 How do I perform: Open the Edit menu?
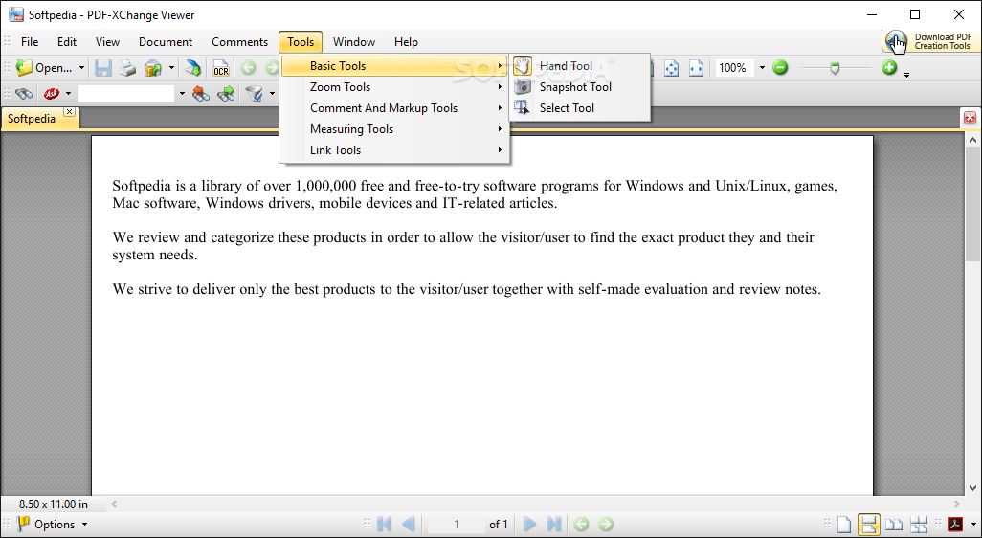tap(67, 42)
